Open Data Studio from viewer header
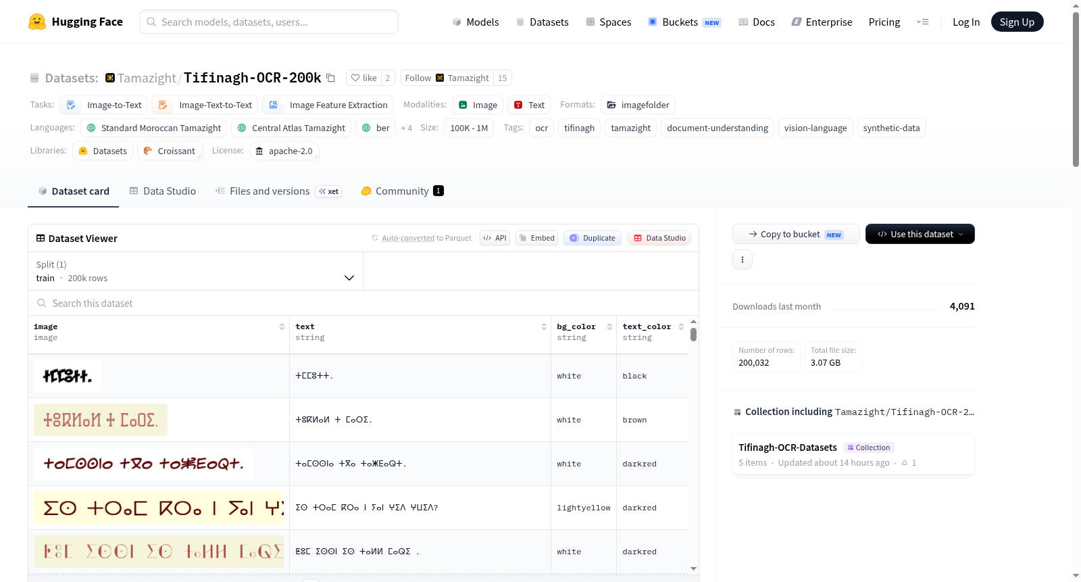Viewport: 1081px width, 582px height. click(x=659, y=238)
